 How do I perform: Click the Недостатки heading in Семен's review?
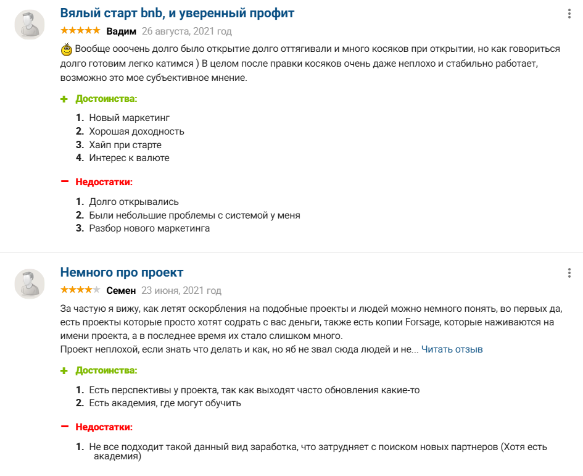(x=104, y=427)
